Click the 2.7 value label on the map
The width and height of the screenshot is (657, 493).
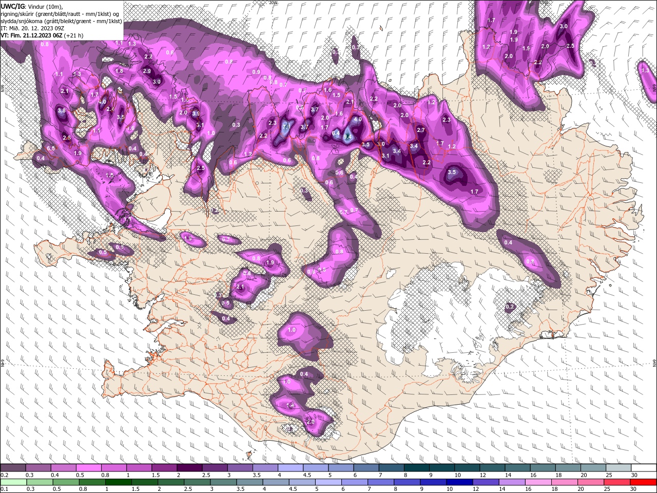(x=421, y=130)
